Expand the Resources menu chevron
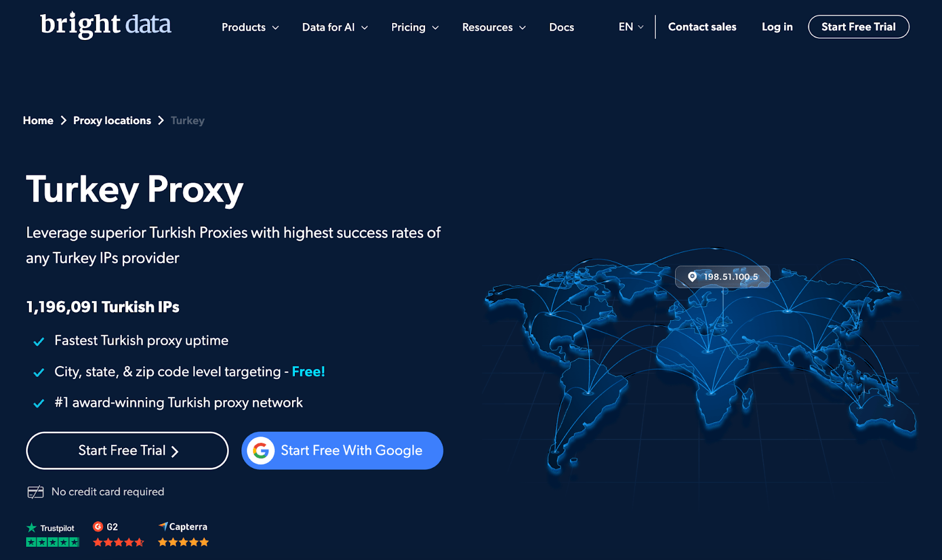Viewport: 942px width, 560px height. point(523,28)
